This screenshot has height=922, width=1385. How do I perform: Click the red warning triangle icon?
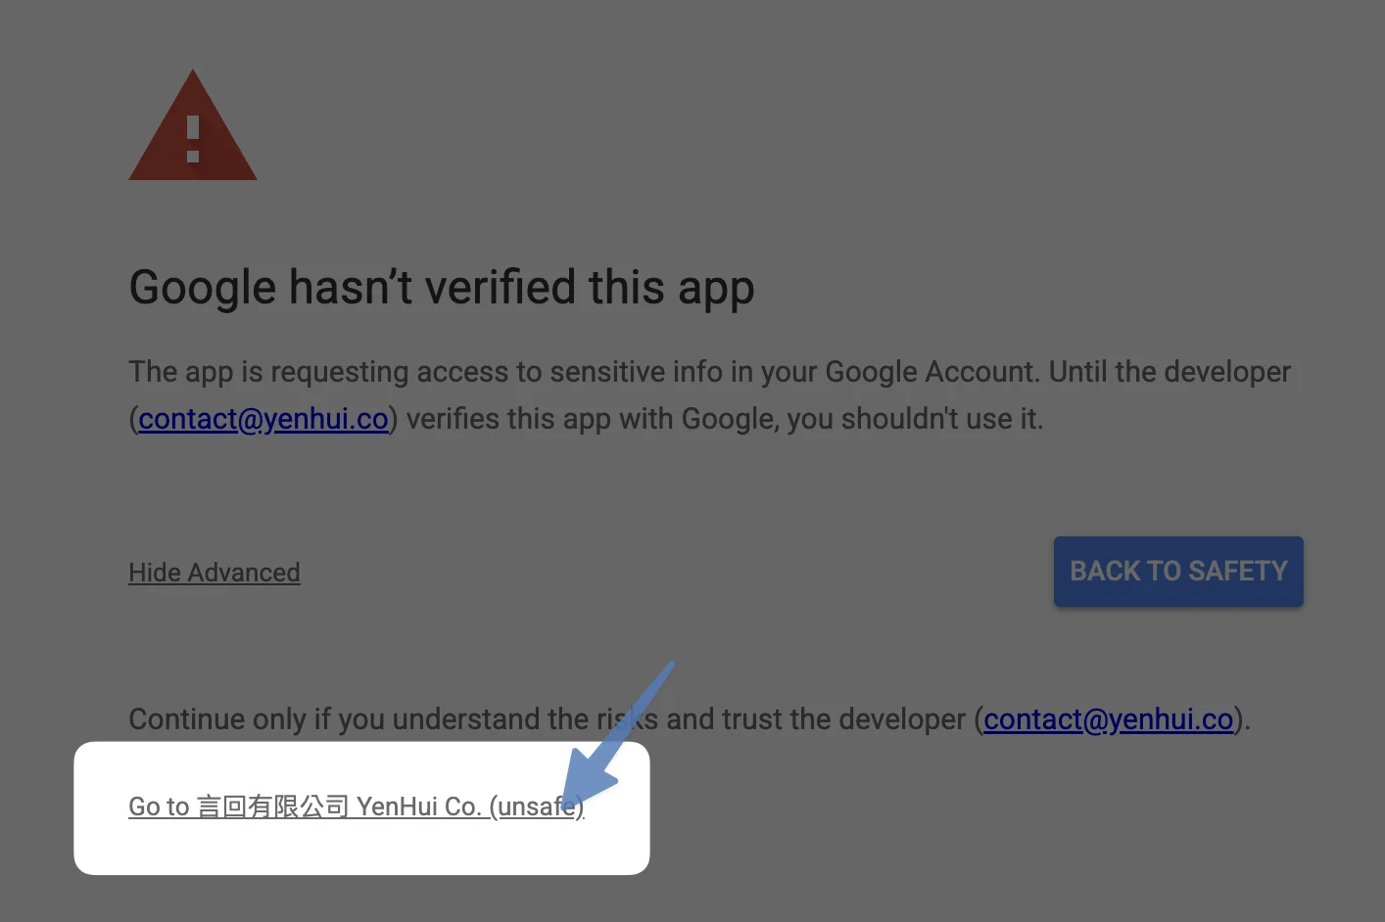[x=193, y=125]
